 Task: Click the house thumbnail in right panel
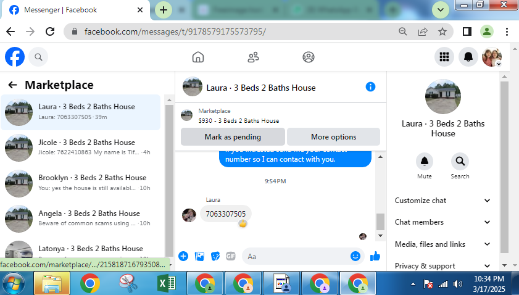(x=443, y=97)
